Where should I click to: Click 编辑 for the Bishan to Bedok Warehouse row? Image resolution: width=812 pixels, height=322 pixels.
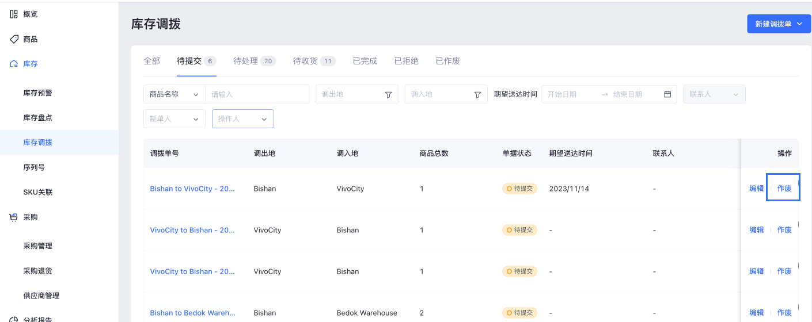tap(757, 313)
